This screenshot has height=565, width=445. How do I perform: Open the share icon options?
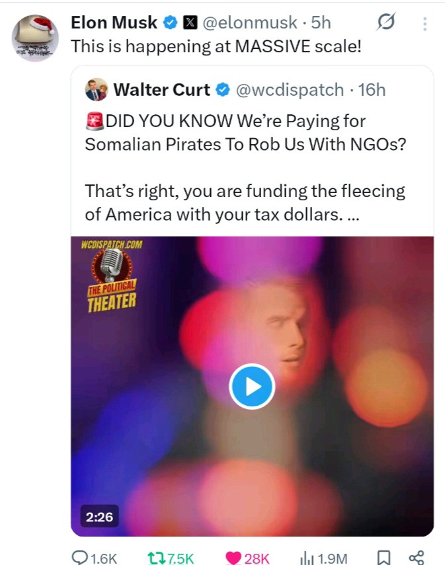pos(417,558)
